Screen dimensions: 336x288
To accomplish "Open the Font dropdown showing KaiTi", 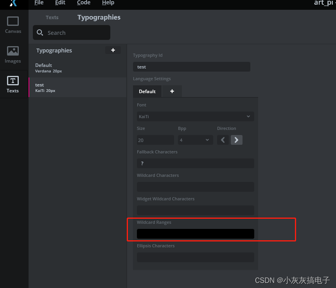I will [196, 117].
